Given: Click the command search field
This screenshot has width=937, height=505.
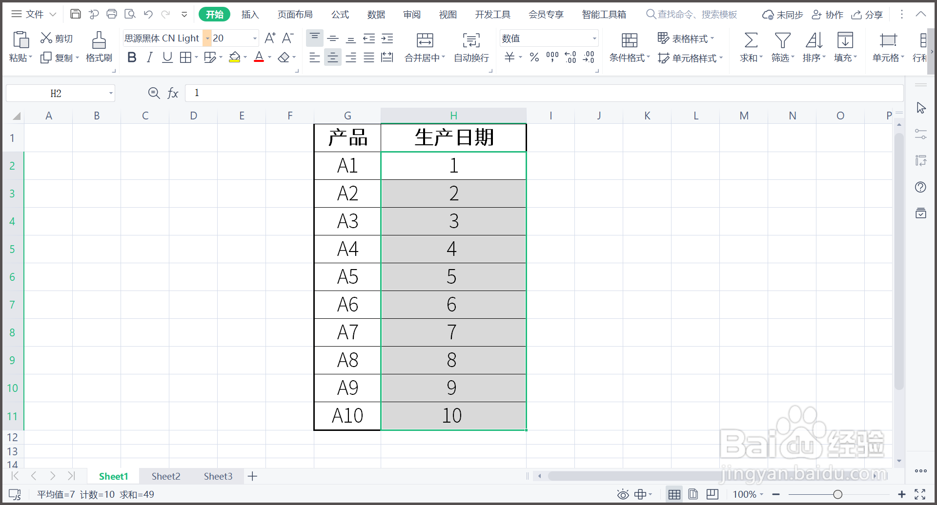Looking at the screenshot, I should (x=692, y=15).
